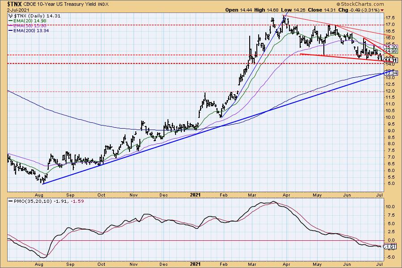Click the 8.0 label on the price axis
Viewport: 402px width, 268px height.
[391, 144]
